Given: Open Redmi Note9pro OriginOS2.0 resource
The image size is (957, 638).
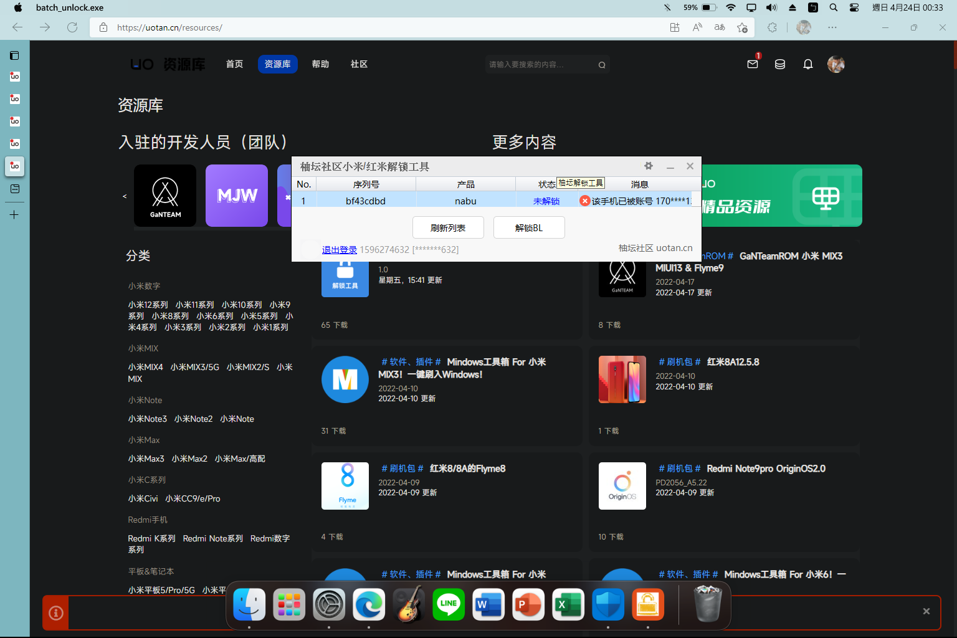Looking at the screenshot, I should (x=766, y=469).
